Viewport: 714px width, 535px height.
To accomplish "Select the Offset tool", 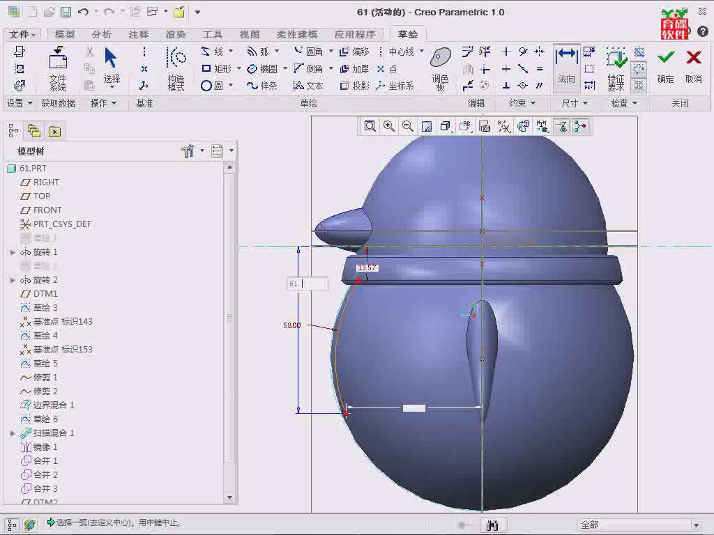I will pyautogui.click(x=354, y=52).
